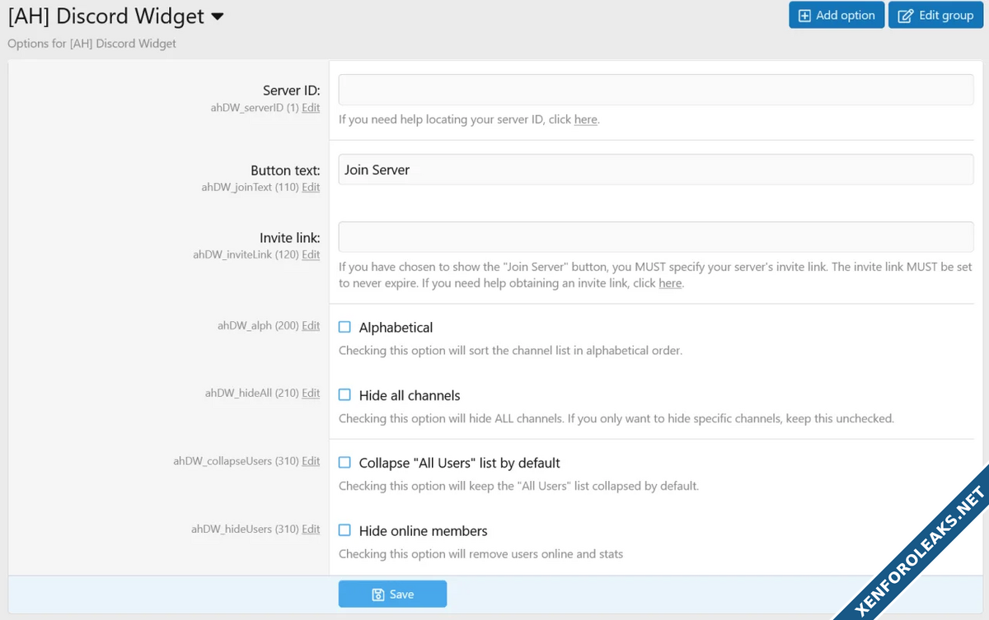
Task: Click the Add option button
Action: [836, 16]
